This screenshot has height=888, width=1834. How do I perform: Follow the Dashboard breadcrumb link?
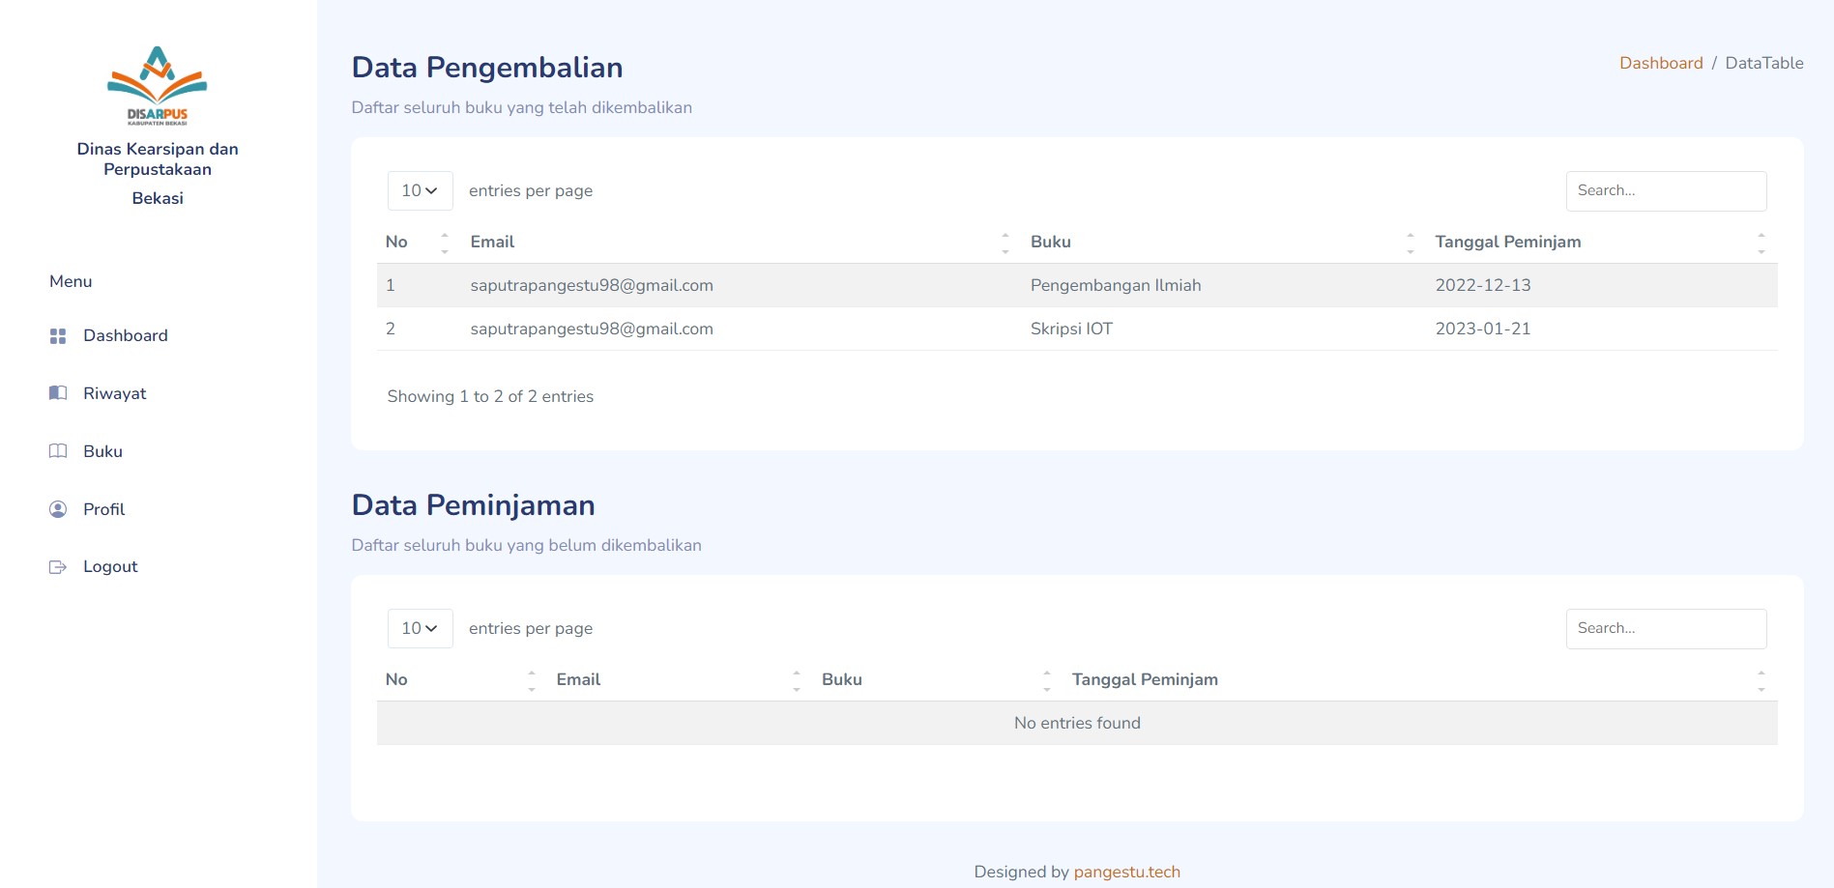point(1660,63)
